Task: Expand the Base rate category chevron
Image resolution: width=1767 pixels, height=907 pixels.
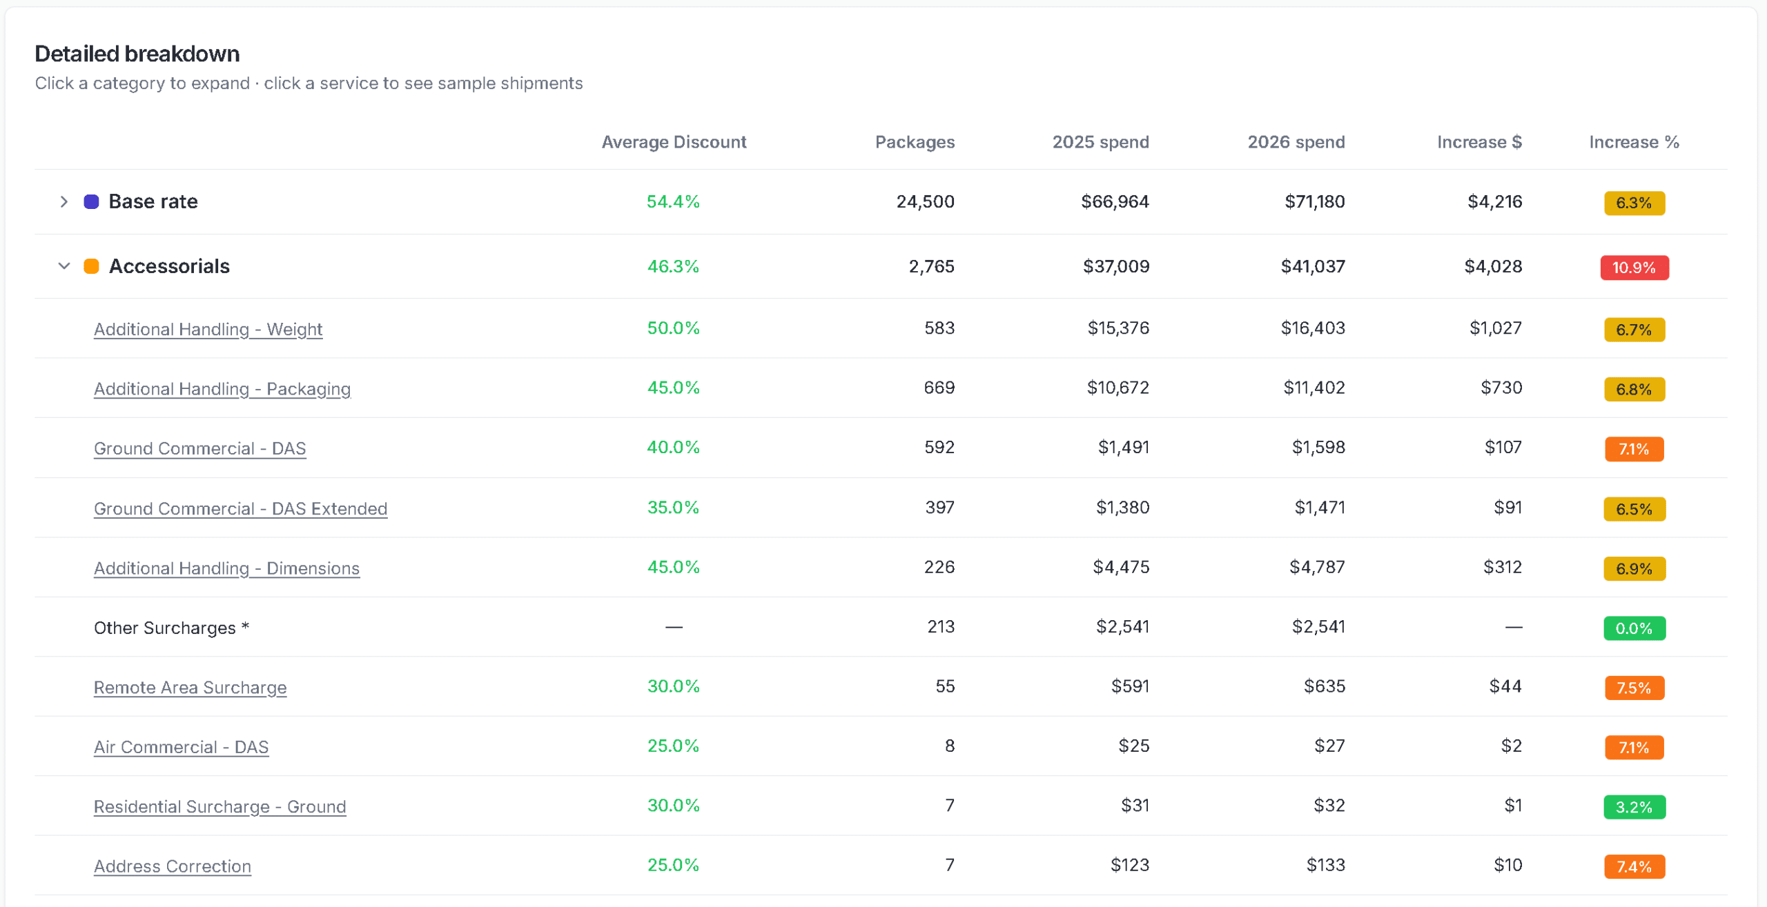Action: 64,201
